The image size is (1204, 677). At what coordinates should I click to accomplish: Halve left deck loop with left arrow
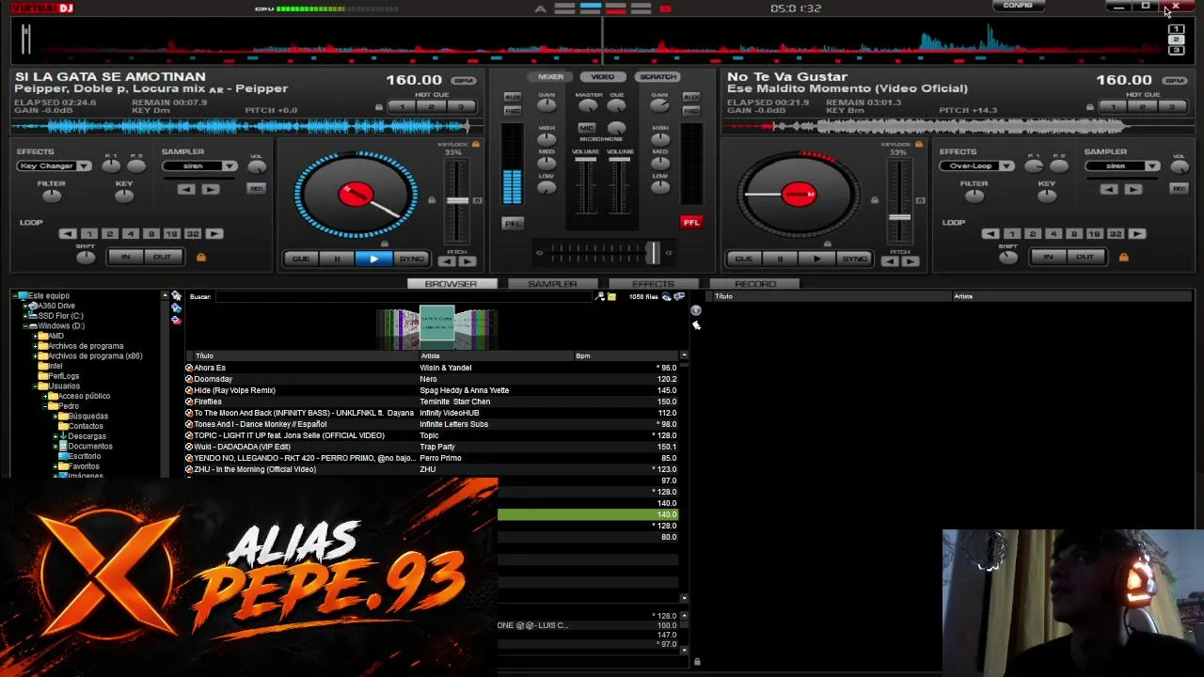68,233
